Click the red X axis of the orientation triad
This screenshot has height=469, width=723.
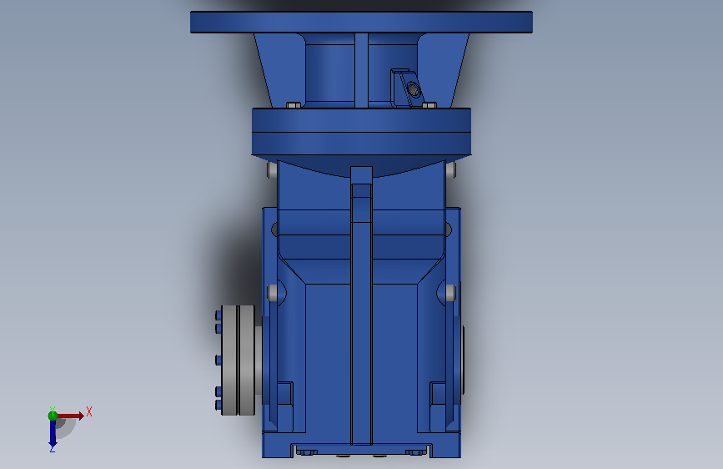pos(72,416)
